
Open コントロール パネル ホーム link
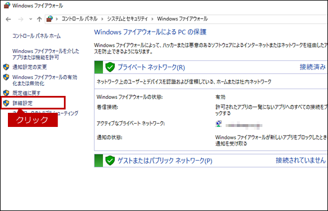pyautogui.click(x=36, y=36)
